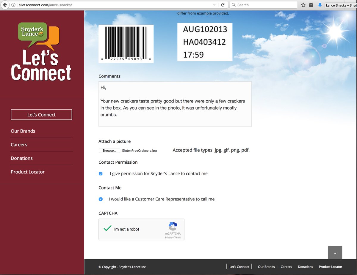The image size is (357, 275).
Task: Click the Contact Me heading
Action: click(x=110, y=188)
